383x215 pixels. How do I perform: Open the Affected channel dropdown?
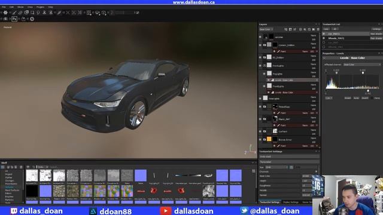(362, 64)
